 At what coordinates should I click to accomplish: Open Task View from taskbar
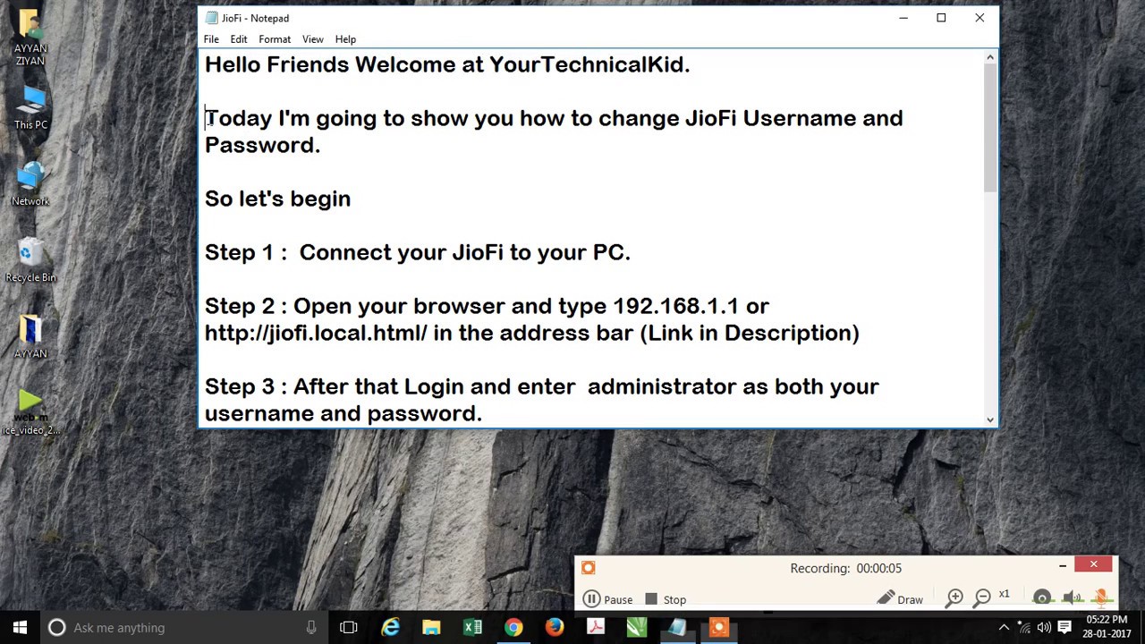tap(349, 628)
